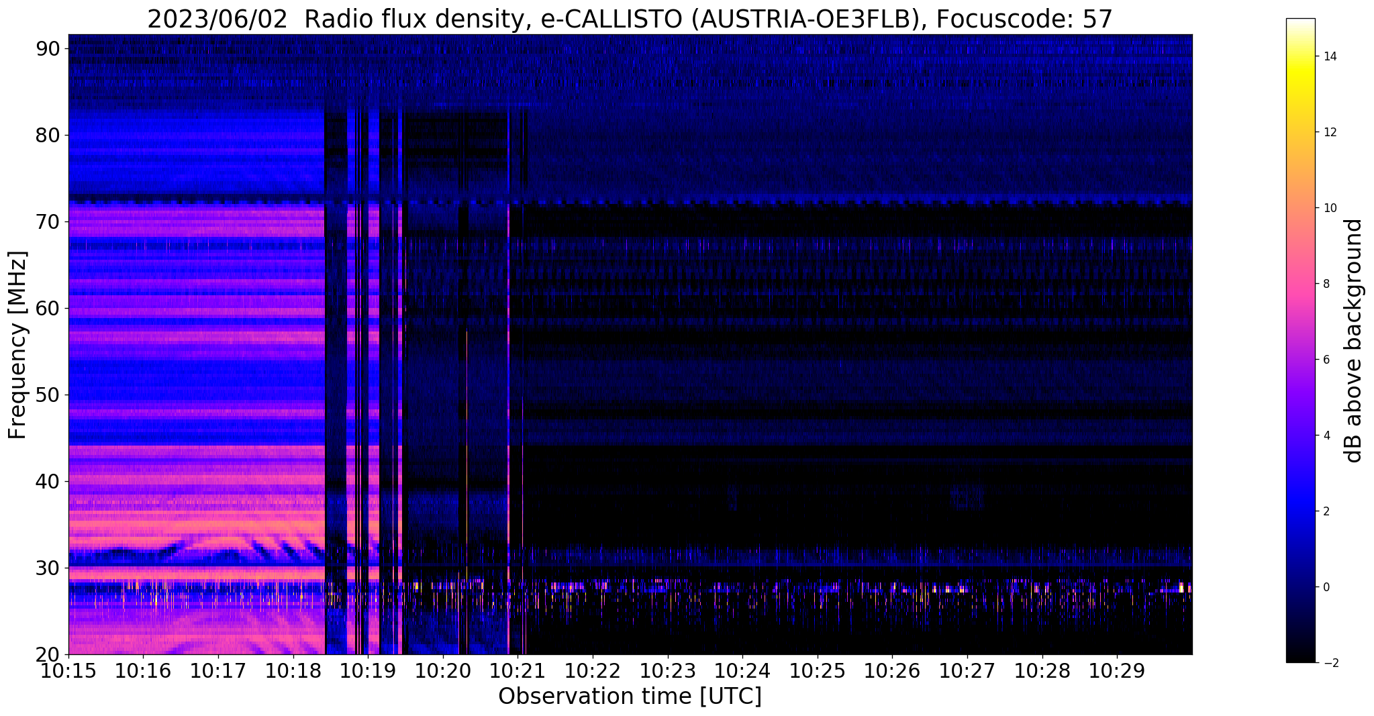
Task: Click the 80 MHz frequency tick label
Action: [x=48, y=135]
